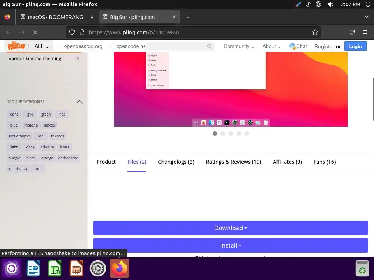Open Chat link
The width and height of the screenshot is (374, 280).
tap(298, 46)
